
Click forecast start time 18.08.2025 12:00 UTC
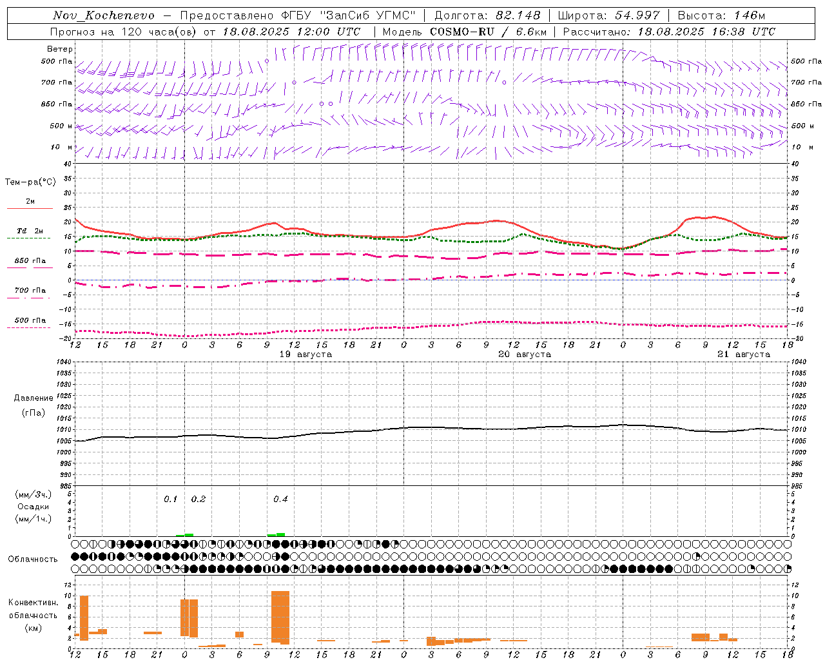pos(291,32)
